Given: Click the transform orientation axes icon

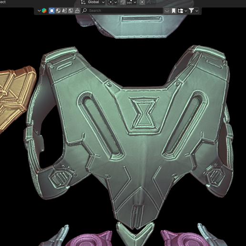Looking at the screenshot, I should click(83, 2).
